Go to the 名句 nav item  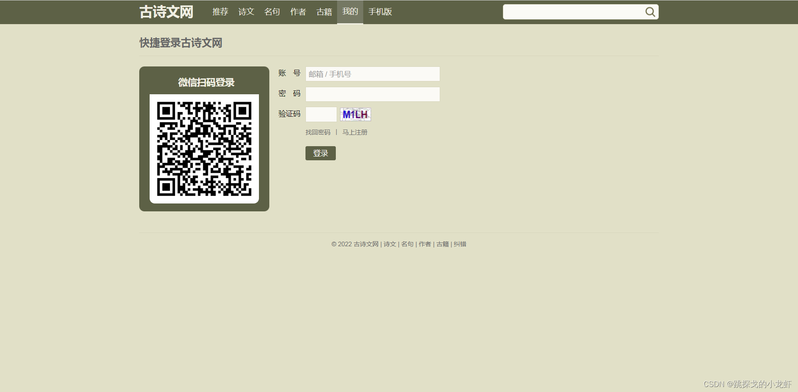(x=272, y=12)
